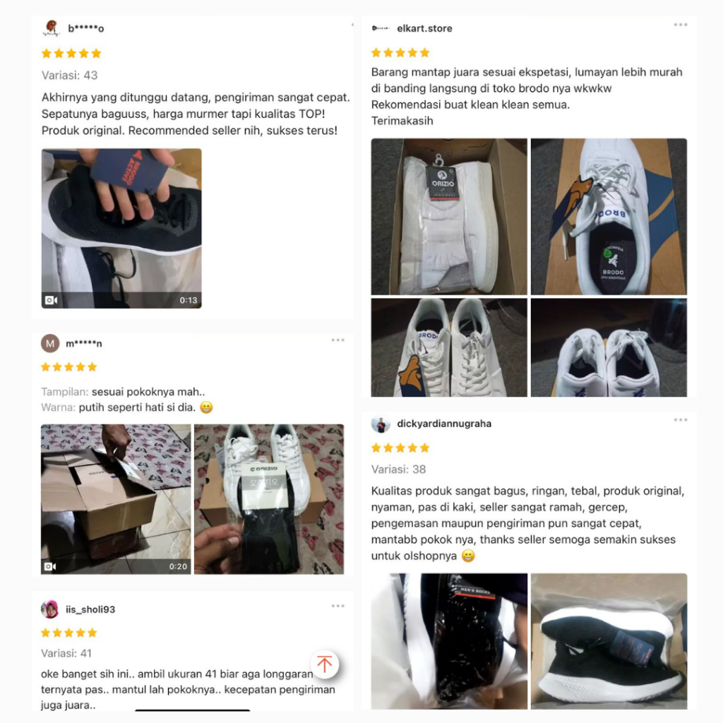Image resolution: width=723 pixels, height=723 pixels.
Task: Open iis_sholi93 username link
Action: coord(90,609)
